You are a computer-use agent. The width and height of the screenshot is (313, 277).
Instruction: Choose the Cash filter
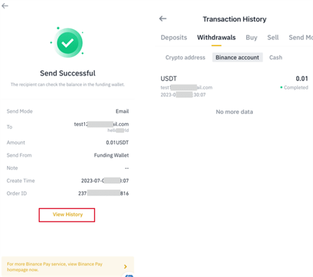(275, 58)
